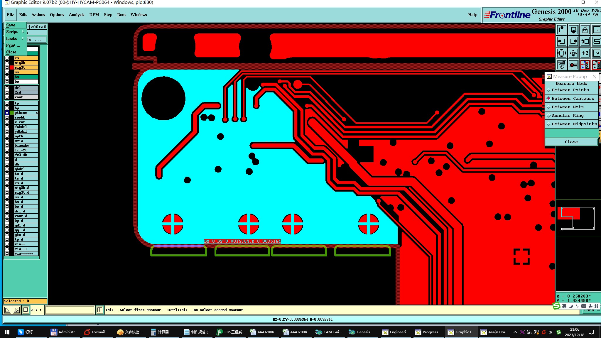Choose Close in the File menu
Screen dimensions: 601x338
(x=16, y=52)
